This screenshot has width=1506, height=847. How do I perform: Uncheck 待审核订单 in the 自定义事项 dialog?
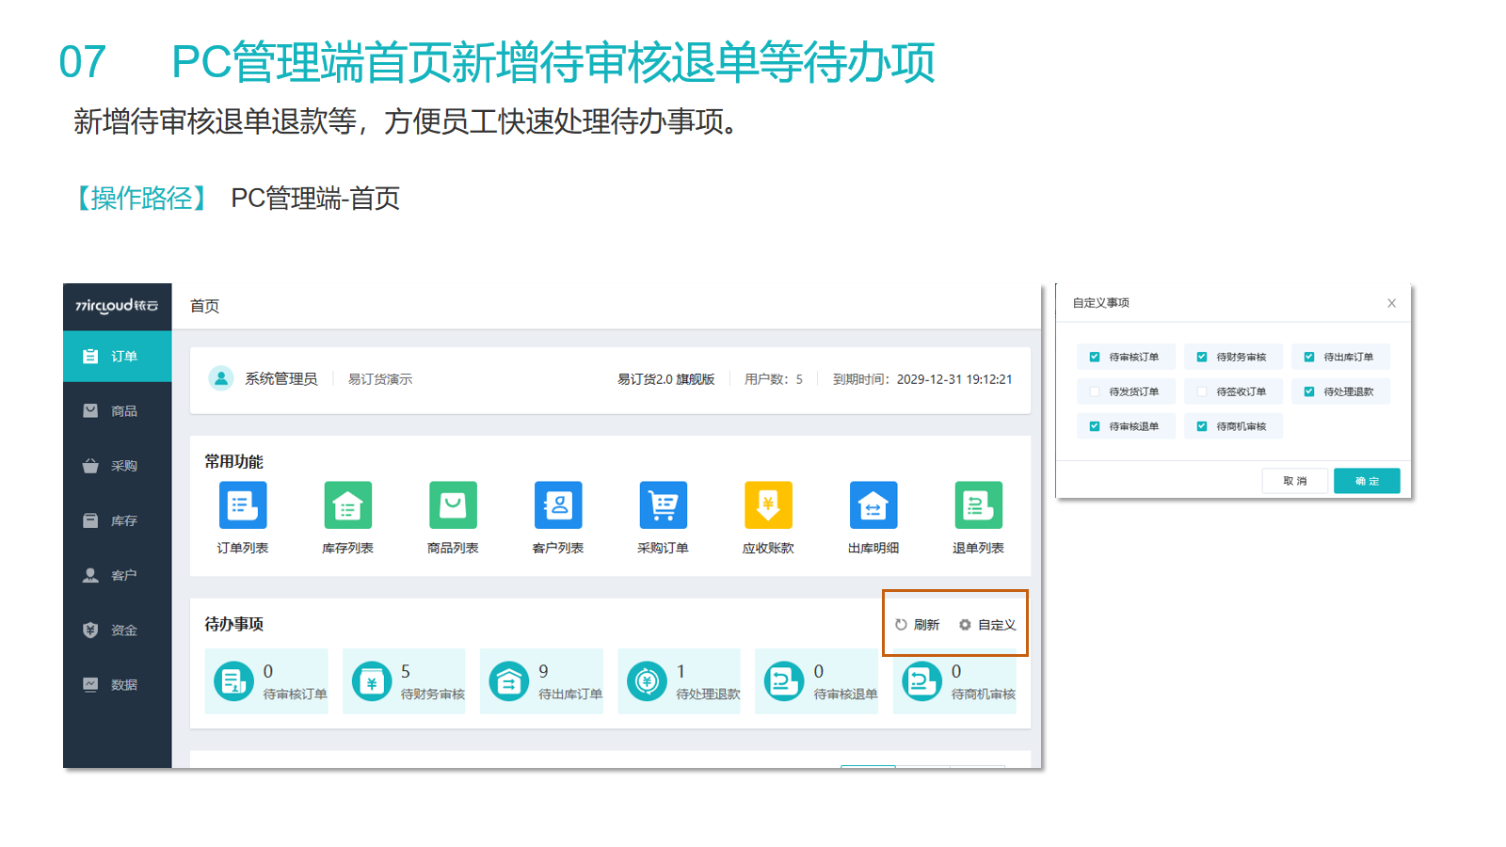click(x=1095, y=357)
